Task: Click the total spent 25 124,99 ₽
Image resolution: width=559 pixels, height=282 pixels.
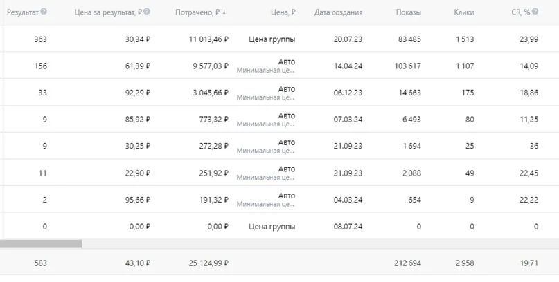Action: pyautogui.click(x=208, y=263)
